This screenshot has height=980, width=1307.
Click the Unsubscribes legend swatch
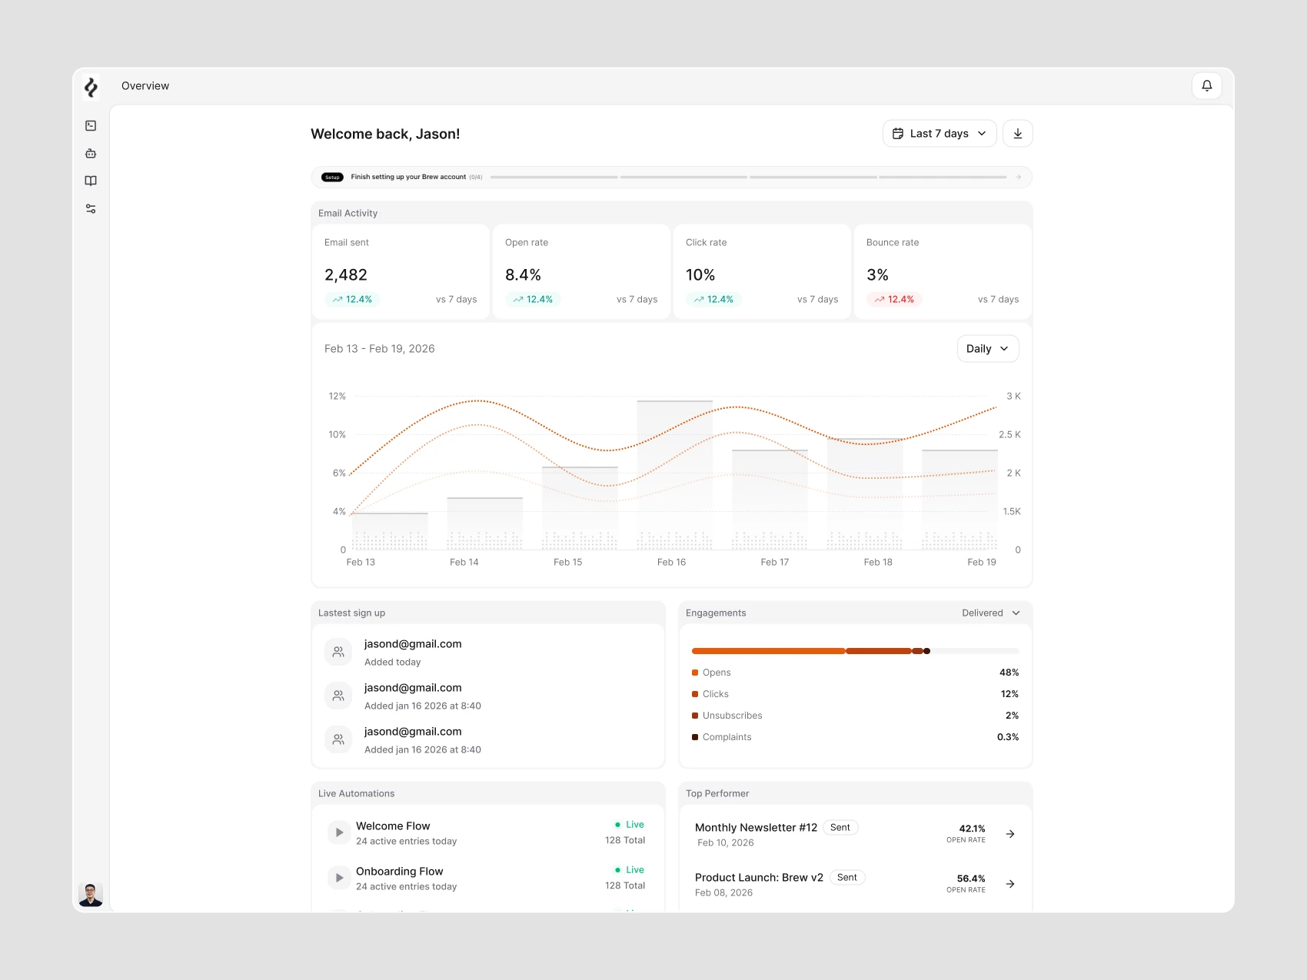coord(695,716)
